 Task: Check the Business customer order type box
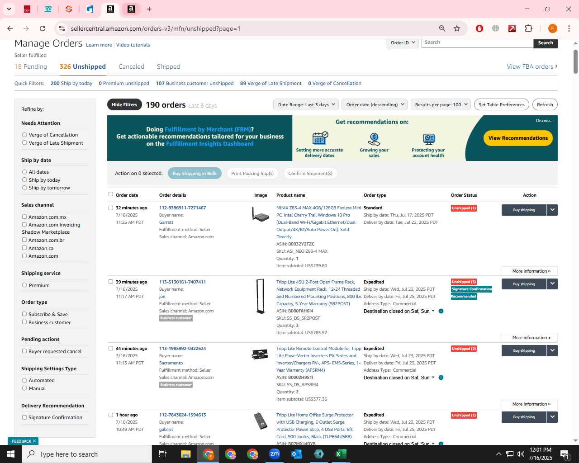click(x=24, y=322)
